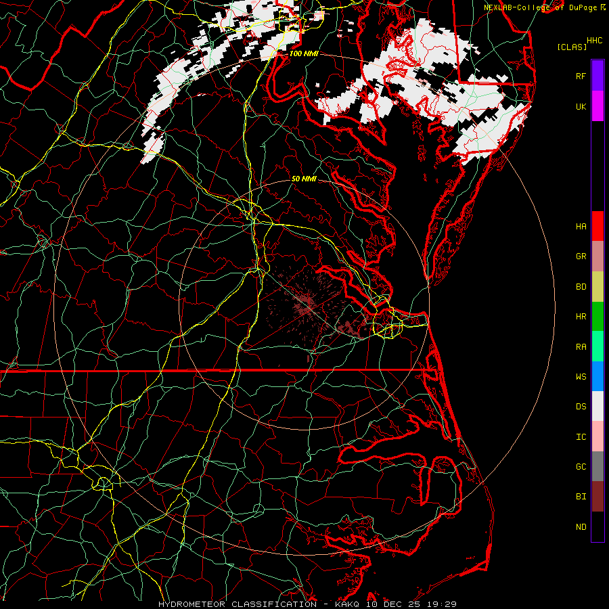Click the HHC product label
The image size is (609, 609).
click(x=595, y=41)
